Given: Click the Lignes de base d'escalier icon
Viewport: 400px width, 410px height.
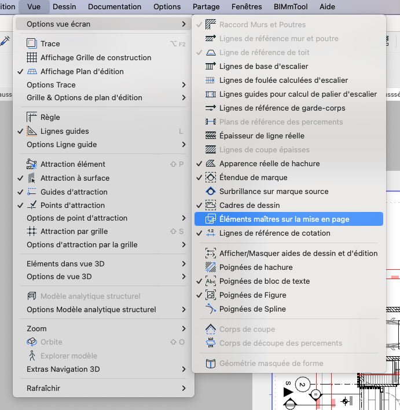Looking at the screenshot, I should pyautogui.click(x=211, y=66).
